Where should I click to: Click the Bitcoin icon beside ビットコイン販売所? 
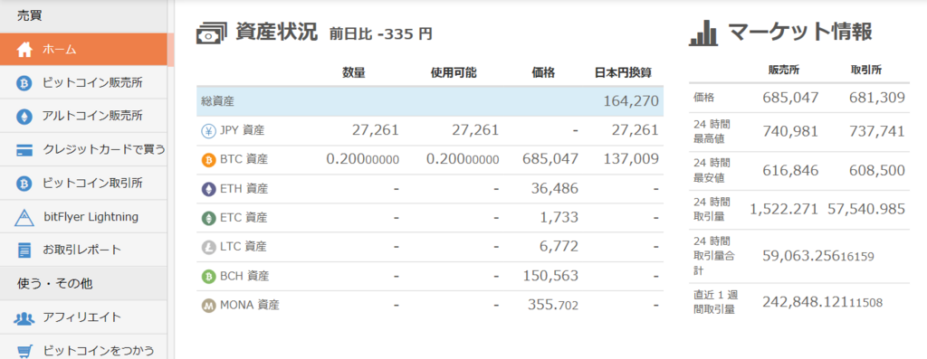point(24,83)
